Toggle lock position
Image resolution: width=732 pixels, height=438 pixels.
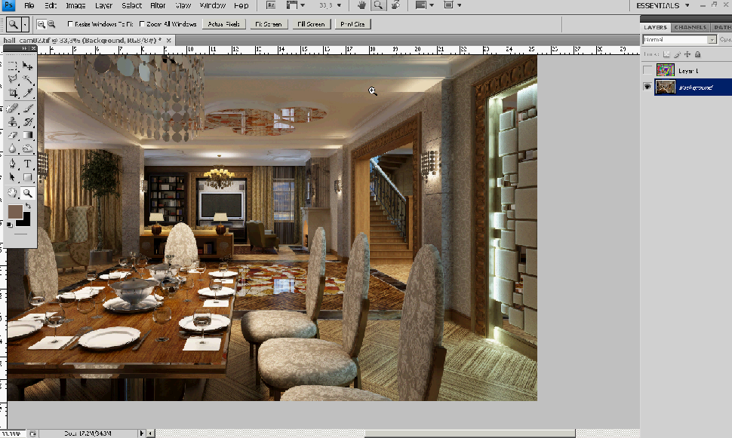click(687, 54)
